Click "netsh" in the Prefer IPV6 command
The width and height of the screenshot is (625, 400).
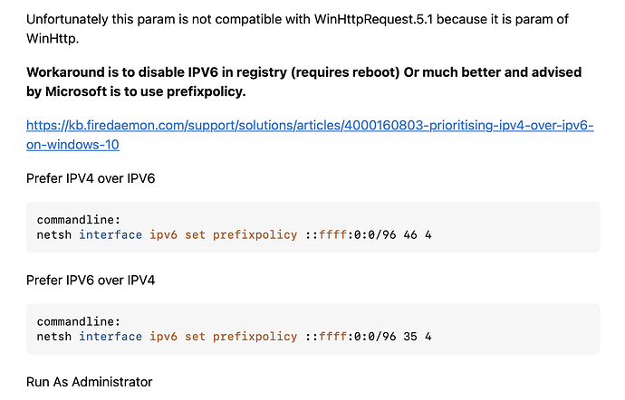coord(54,336)
